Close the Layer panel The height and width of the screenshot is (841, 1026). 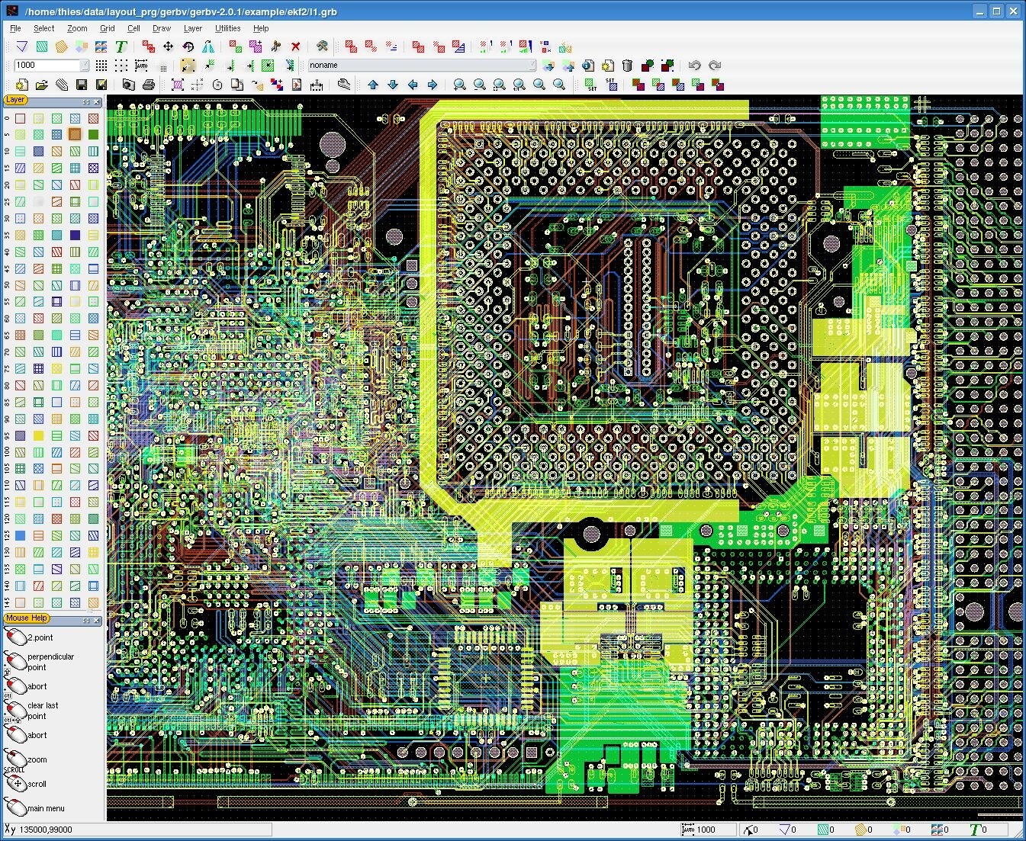(97, 101)
